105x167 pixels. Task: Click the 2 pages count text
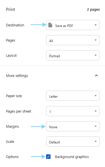pyautogui.click(x=93, y=10)
